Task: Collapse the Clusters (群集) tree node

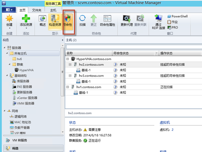Action: pos(9,64)
